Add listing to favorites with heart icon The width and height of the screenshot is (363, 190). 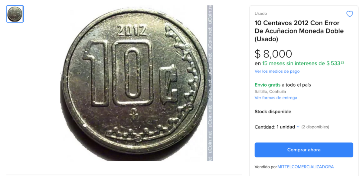click(x=349, y=14)
